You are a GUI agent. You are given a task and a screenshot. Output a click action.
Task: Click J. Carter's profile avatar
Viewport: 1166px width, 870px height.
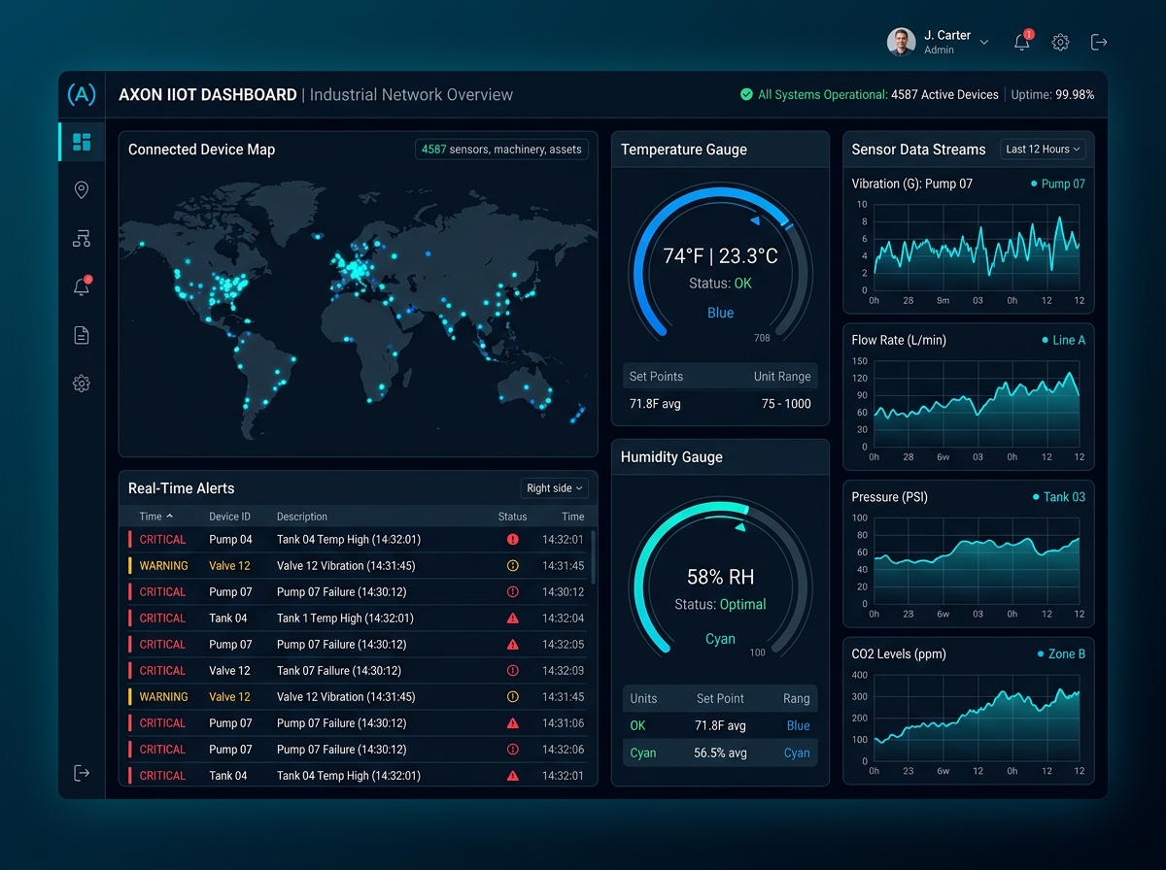tap(901, 42)
